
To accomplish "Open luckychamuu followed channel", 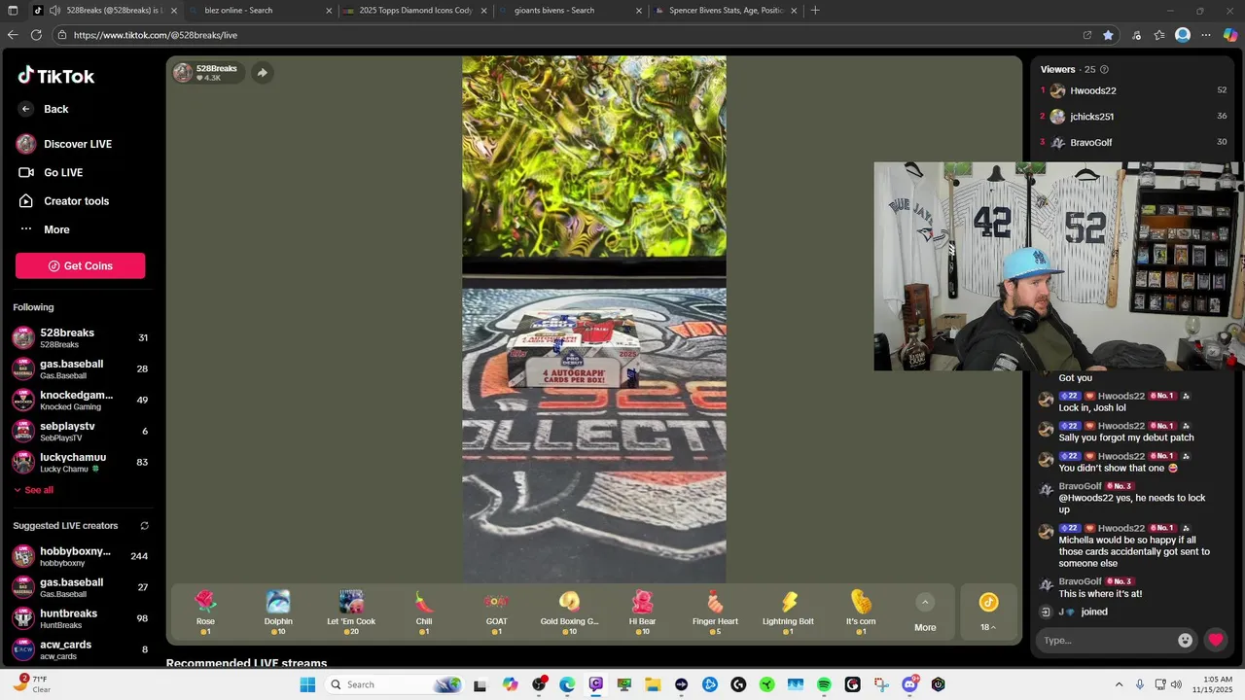I will click(x=80, y=462).
